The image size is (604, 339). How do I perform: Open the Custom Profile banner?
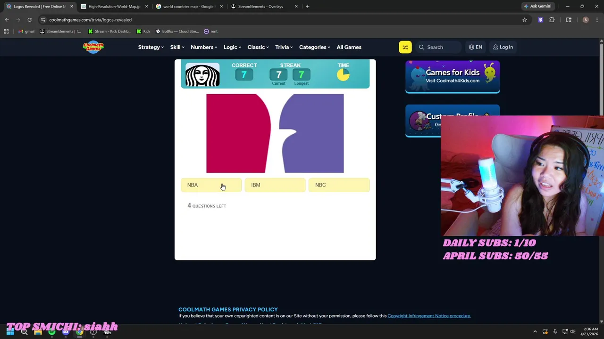coord(423,121)
